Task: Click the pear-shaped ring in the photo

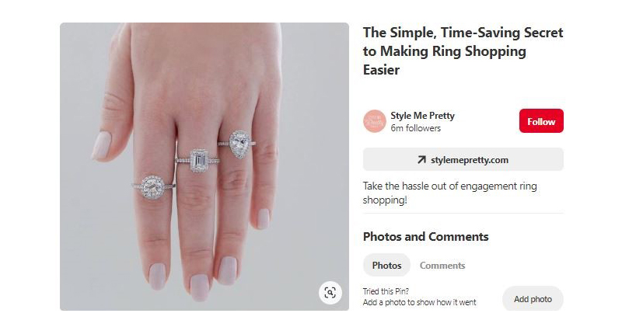Action: (x=240, y=144)
